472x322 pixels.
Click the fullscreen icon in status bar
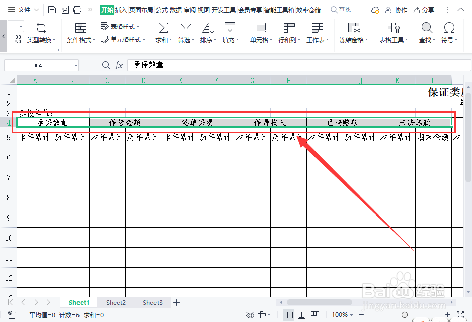460,315
